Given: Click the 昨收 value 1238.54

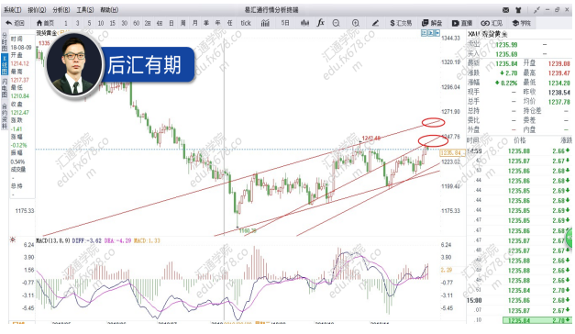Looking at the screenshot, I should point(558,93).
